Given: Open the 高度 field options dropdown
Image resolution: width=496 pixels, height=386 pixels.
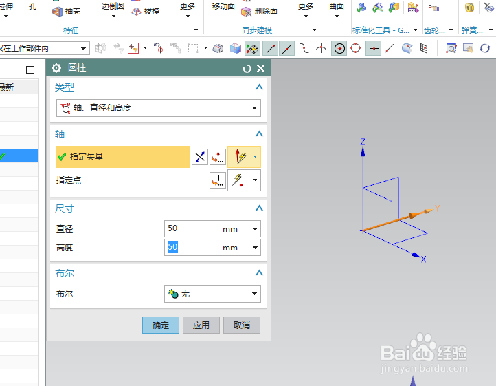Looking at the screenshot, I should tap(255, 248).
